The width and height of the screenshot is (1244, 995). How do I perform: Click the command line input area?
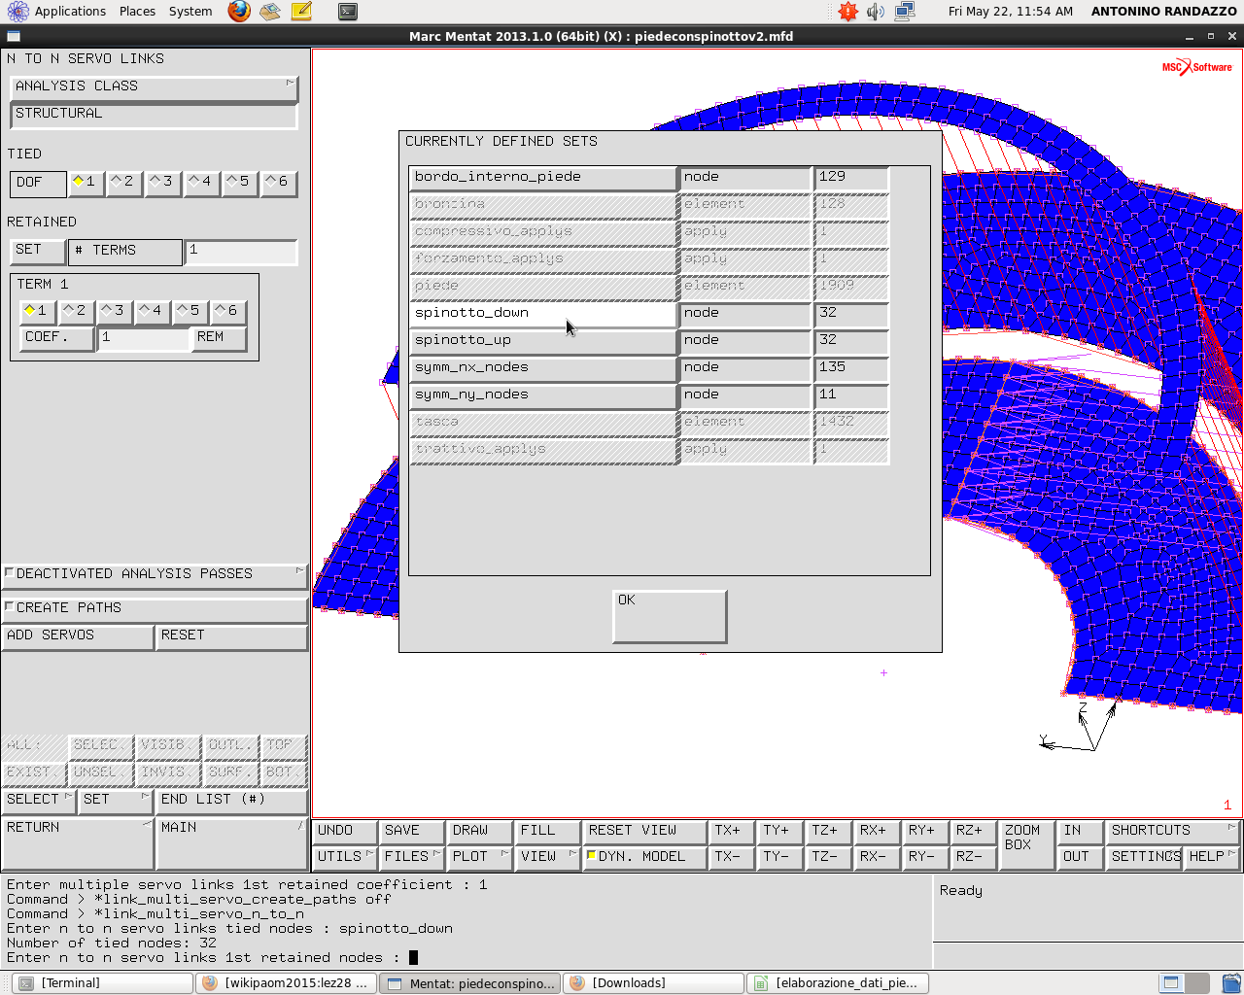tap(466, 958)
